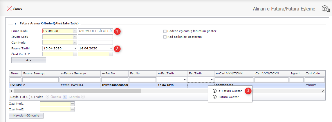
Task: Click the e-Fatura Senaryo filter input field
Action: coord(80,80)
